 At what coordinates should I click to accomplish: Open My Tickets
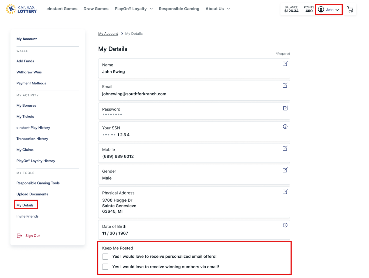pyautogui.click(x=25, y=117)
